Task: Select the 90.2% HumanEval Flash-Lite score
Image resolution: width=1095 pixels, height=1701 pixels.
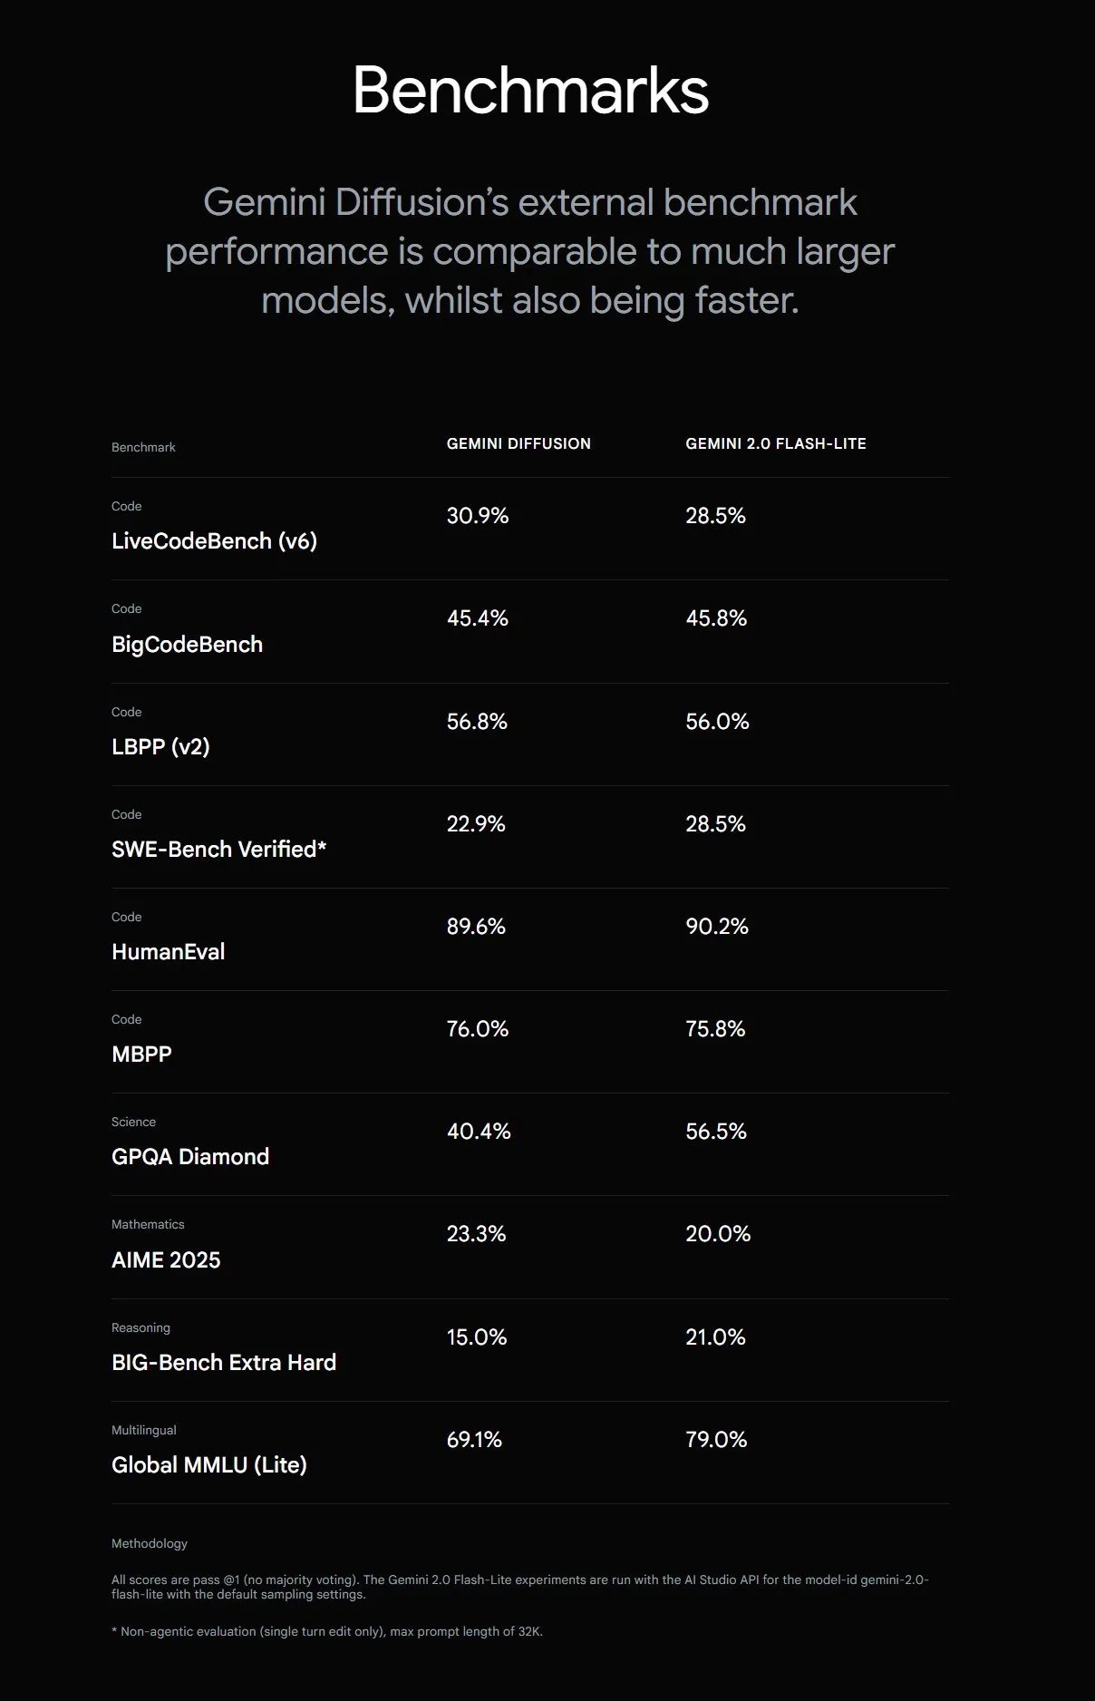Action: click(x=717, y=927)
